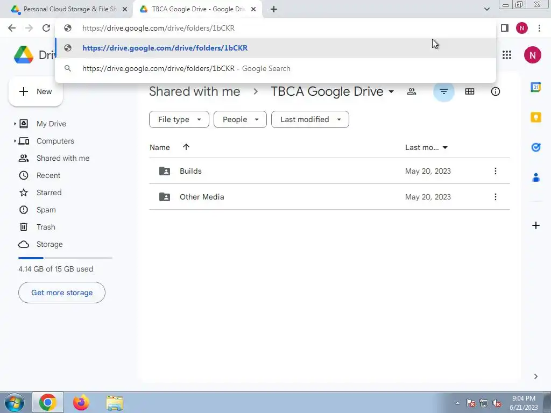Select the TBCA Google Drive browser tab

198,9
